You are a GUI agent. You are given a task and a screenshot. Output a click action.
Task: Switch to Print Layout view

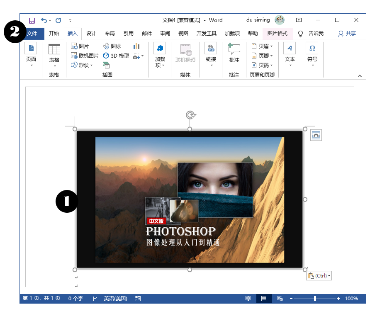(264, 298)
